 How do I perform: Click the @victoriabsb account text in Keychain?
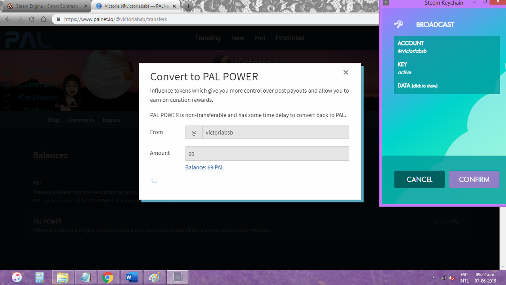click(412, 51)
